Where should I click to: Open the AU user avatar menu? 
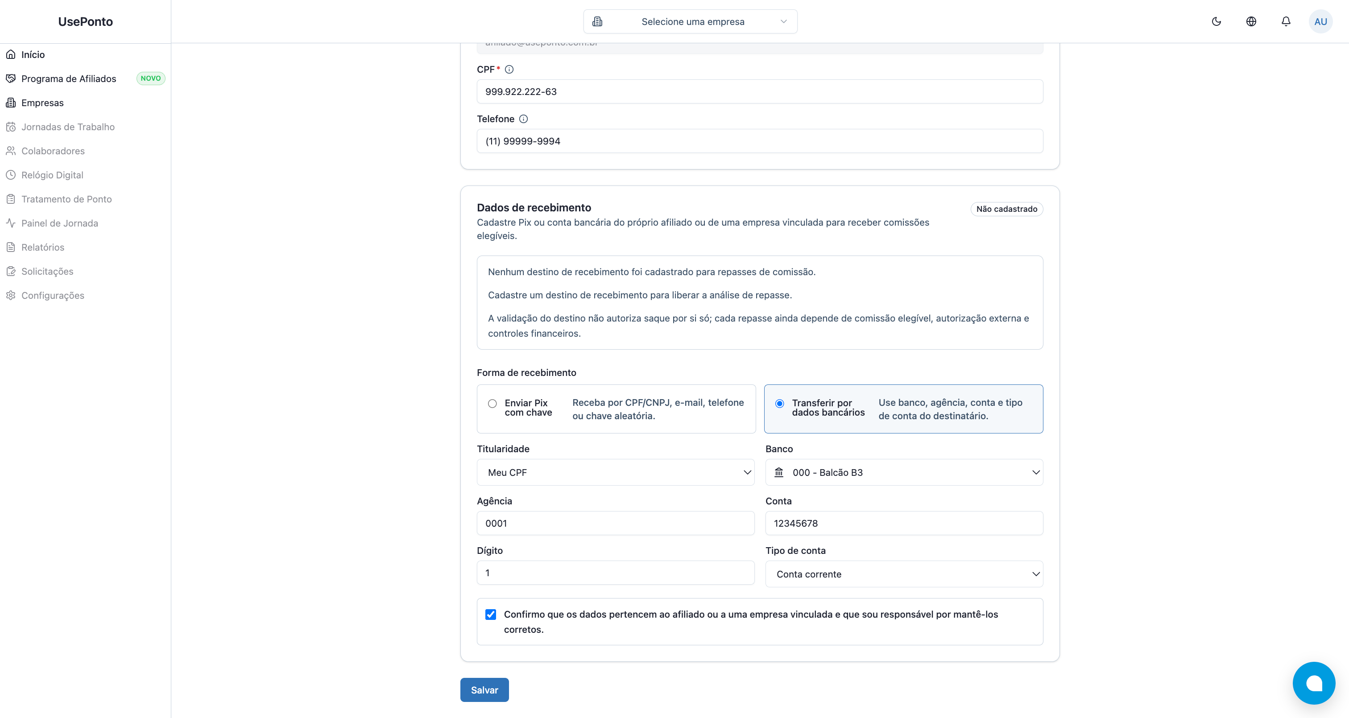coord(1321,21)
